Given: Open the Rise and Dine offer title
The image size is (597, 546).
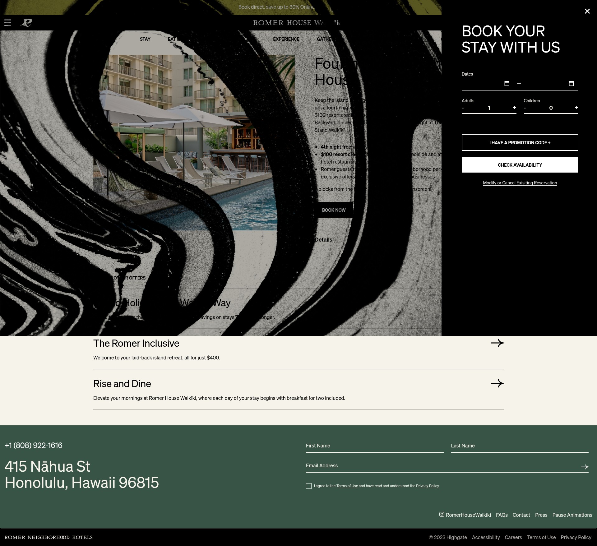Looking at the screenshot, I should [x=122, y=384].
